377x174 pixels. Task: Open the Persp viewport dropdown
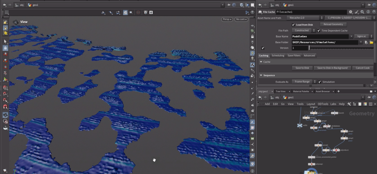pos(227,19)
